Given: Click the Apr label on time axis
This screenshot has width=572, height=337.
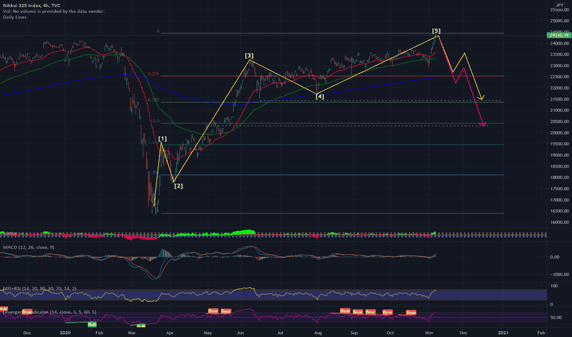Looking at the screenshot, I should coord(169,333).
